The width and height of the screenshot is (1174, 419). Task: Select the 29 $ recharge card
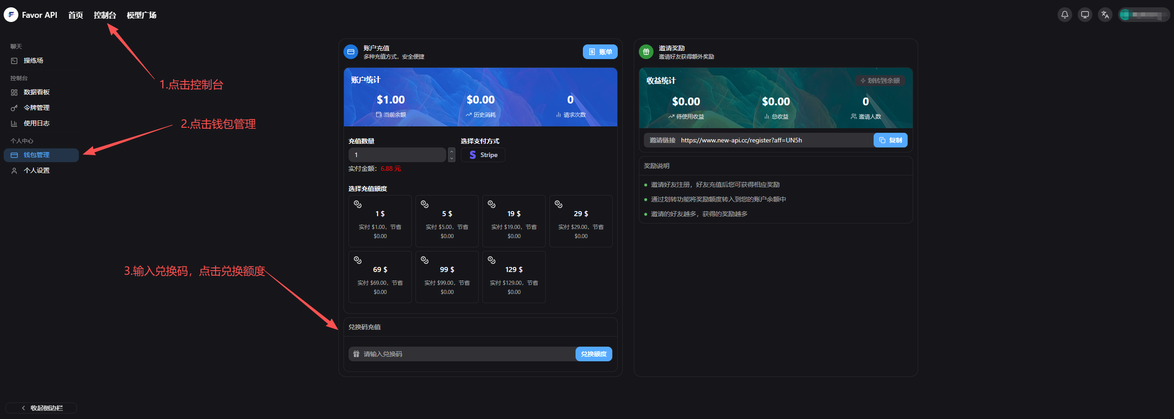tap(581, 221)
